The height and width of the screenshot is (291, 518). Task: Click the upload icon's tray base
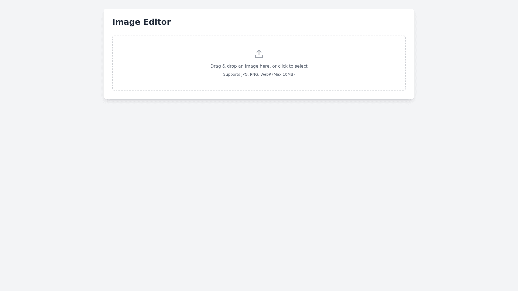click(259, 57)
